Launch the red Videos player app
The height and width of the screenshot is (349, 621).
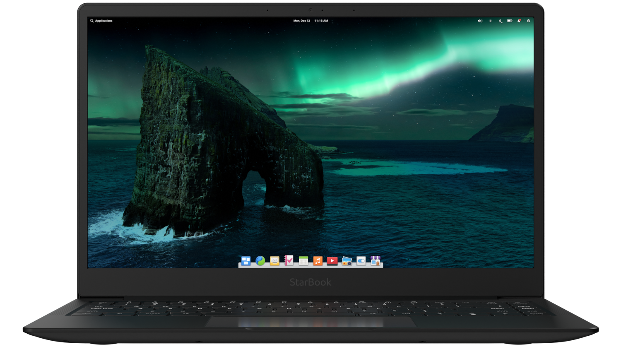(x=332, y=261)
